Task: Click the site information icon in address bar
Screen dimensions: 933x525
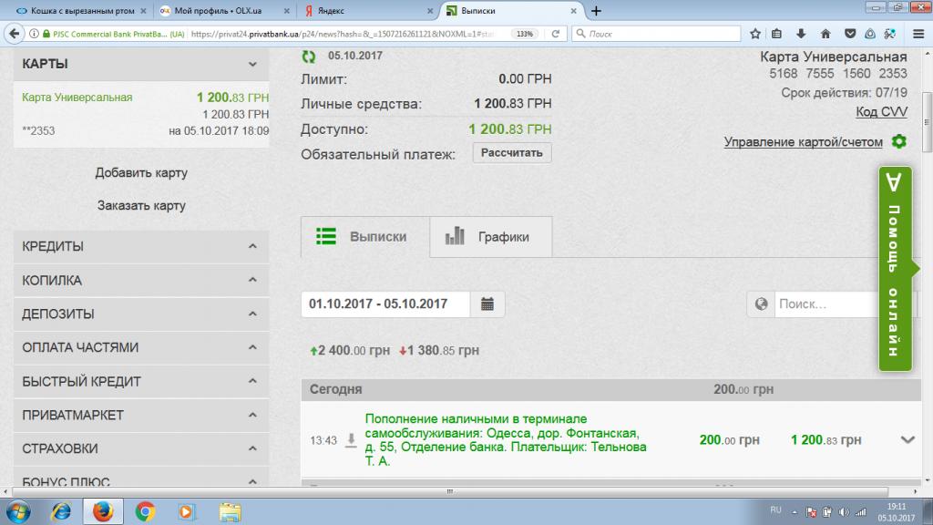Action: (x=34, y=34)
